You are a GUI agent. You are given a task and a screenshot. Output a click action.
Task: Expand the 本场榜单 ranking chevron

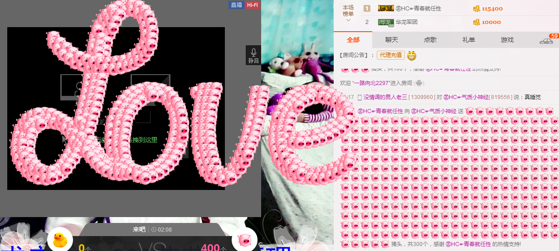click(348, 20)
